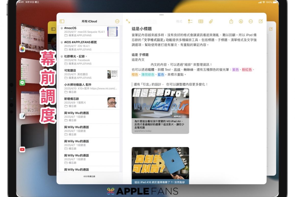Open the 格式 text format menu

(x=179, y=21)
